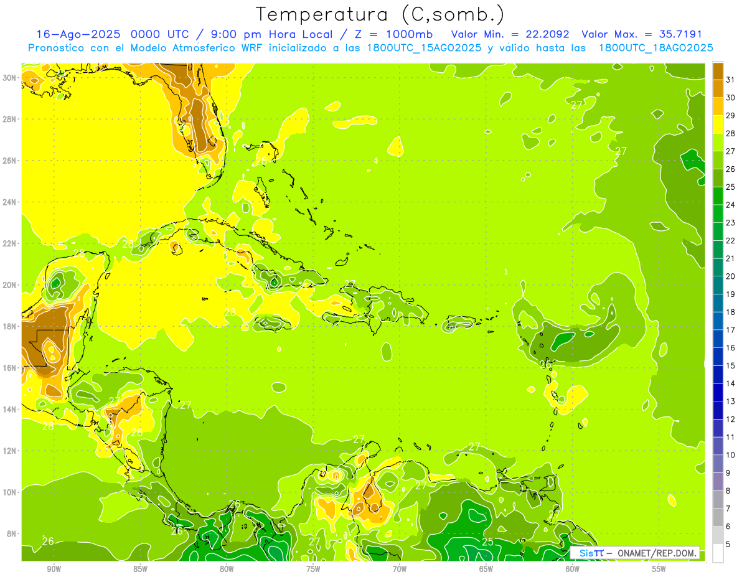This screenshot has width=747, height=577.
Task: Click the legend value 8
Action: (x=729, y=490)
